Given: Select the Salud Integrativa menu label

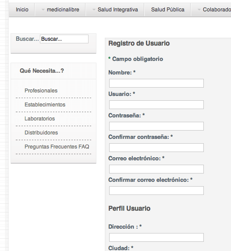Looking at the screenshot, I should click(x=118, y=10).
